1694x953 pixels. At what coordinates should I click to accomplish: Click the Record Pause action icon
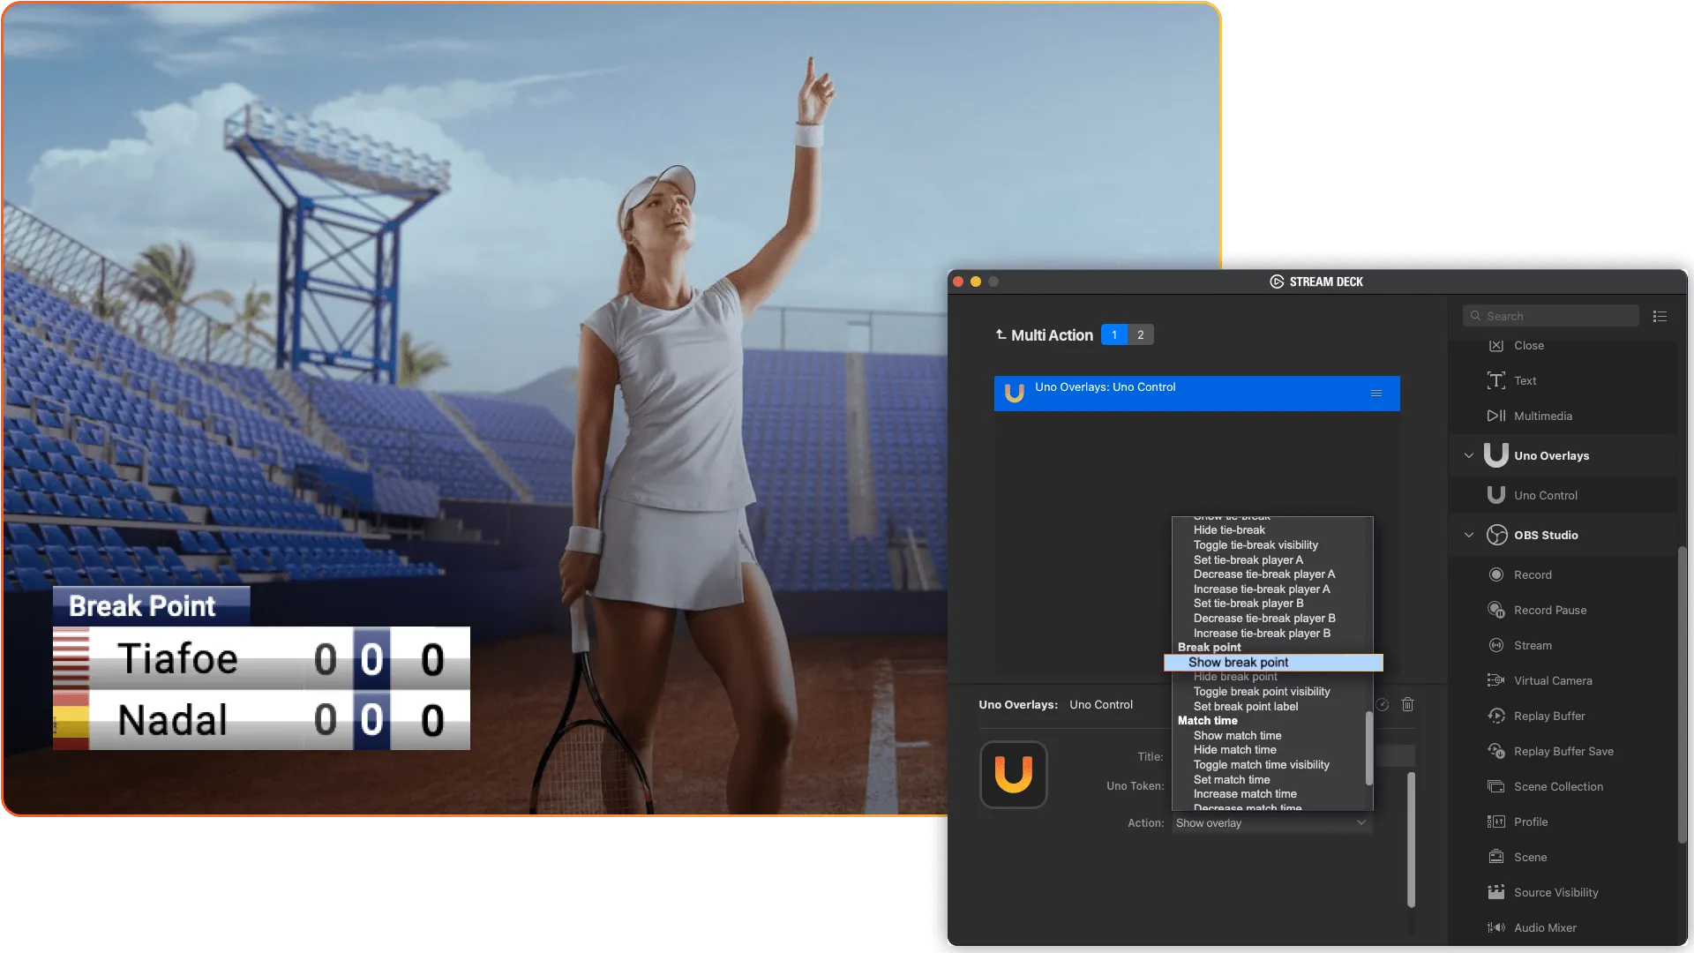(x=1495, y=610)
